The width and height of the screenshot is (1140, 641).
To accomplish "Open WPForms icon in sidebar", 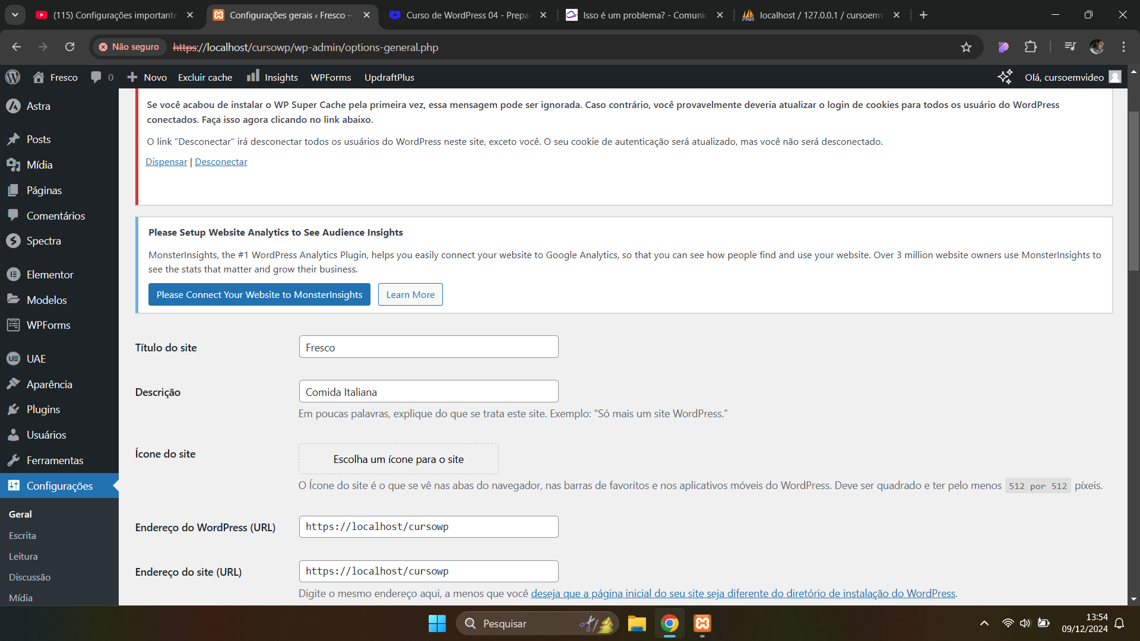I will [x=13, y=325].
